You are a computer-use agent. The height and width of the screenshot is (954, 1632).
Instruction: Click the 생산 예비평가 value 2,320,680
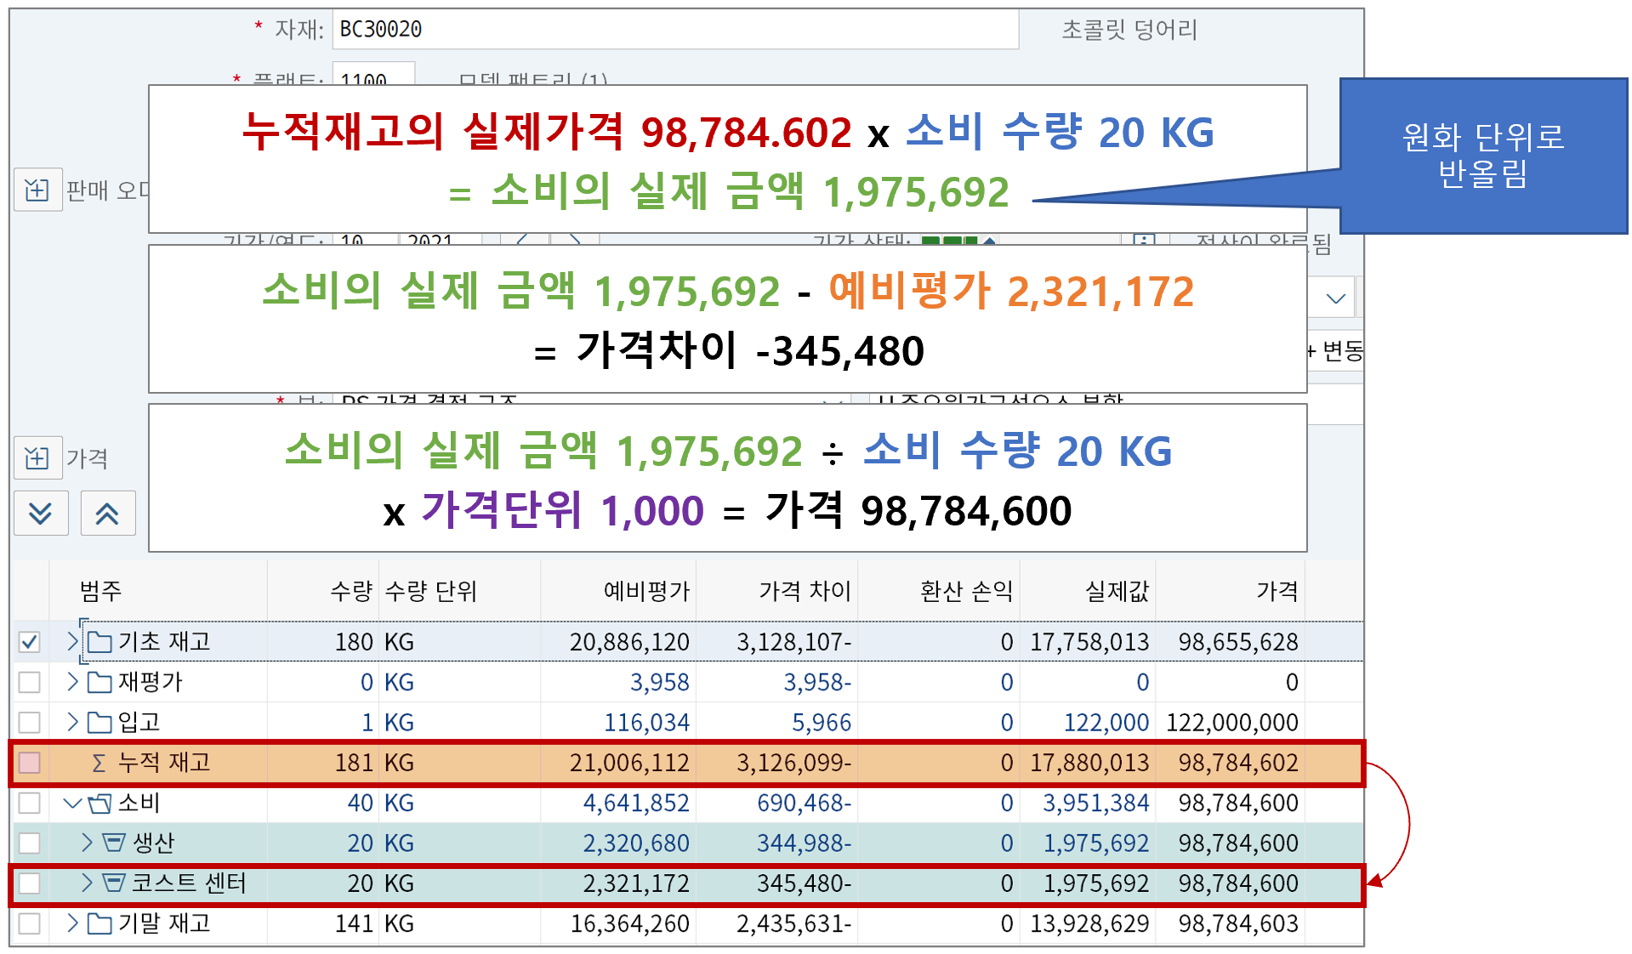click(x=636, y=843)
